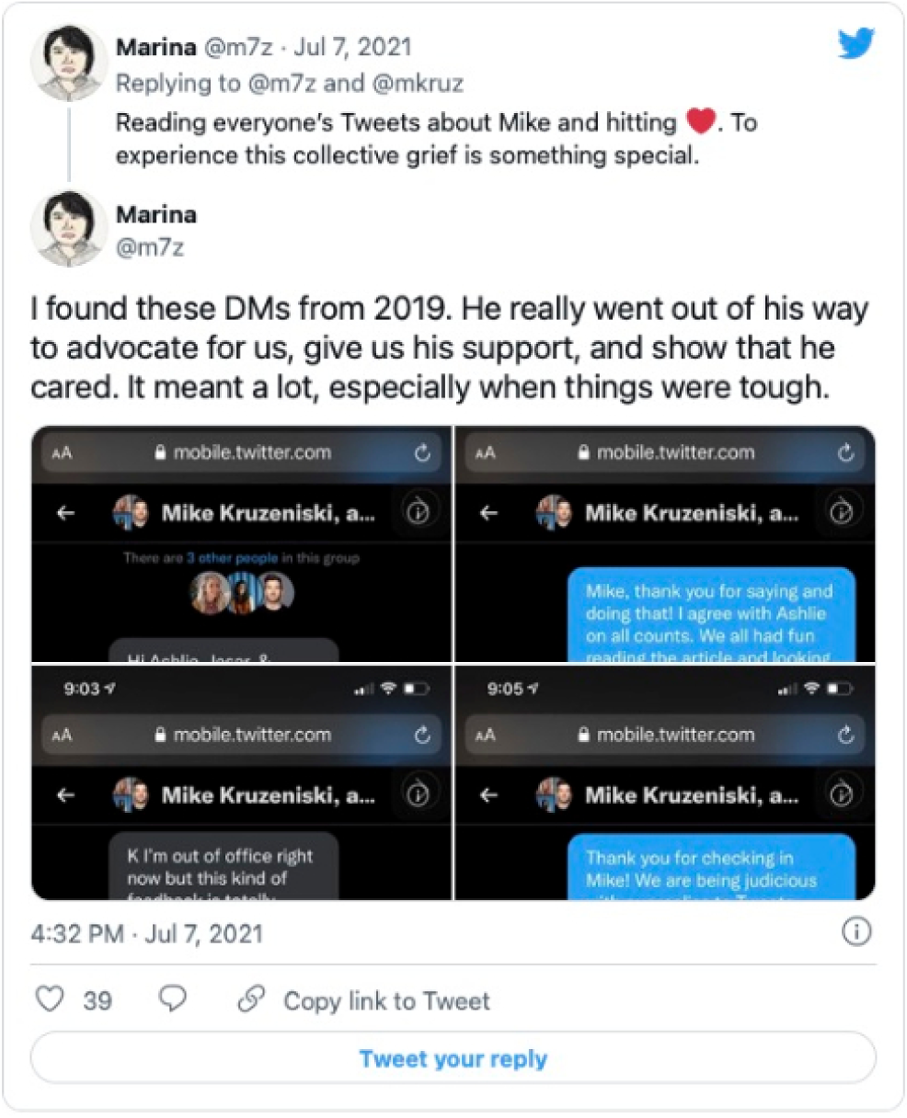This screenshot has height=1118, width=907.
Task: Open bottom-left screenshot showing 9:03 time
Action: pos(242,782)
